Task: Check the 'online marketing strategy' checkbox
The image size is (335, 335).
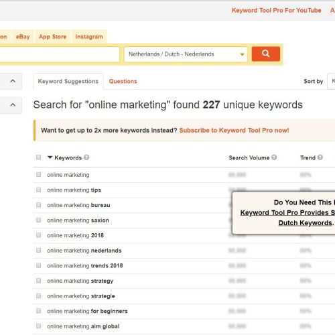Action: (38, 280)
